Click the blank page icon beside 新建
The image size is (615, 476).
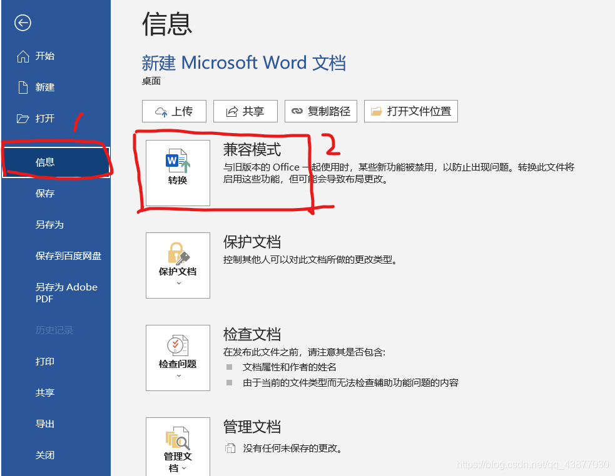[x=23, y=87]
